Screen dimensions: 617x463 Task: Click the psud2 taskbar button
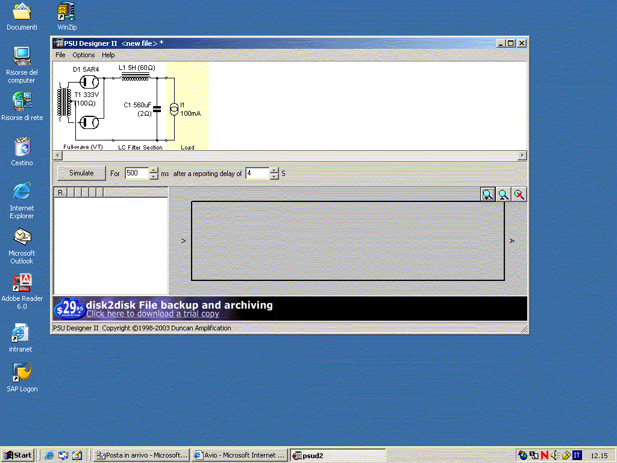coord(337,456)
